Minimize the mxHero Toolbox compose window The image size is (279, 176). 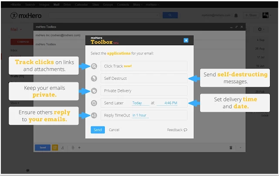[231, 27]
